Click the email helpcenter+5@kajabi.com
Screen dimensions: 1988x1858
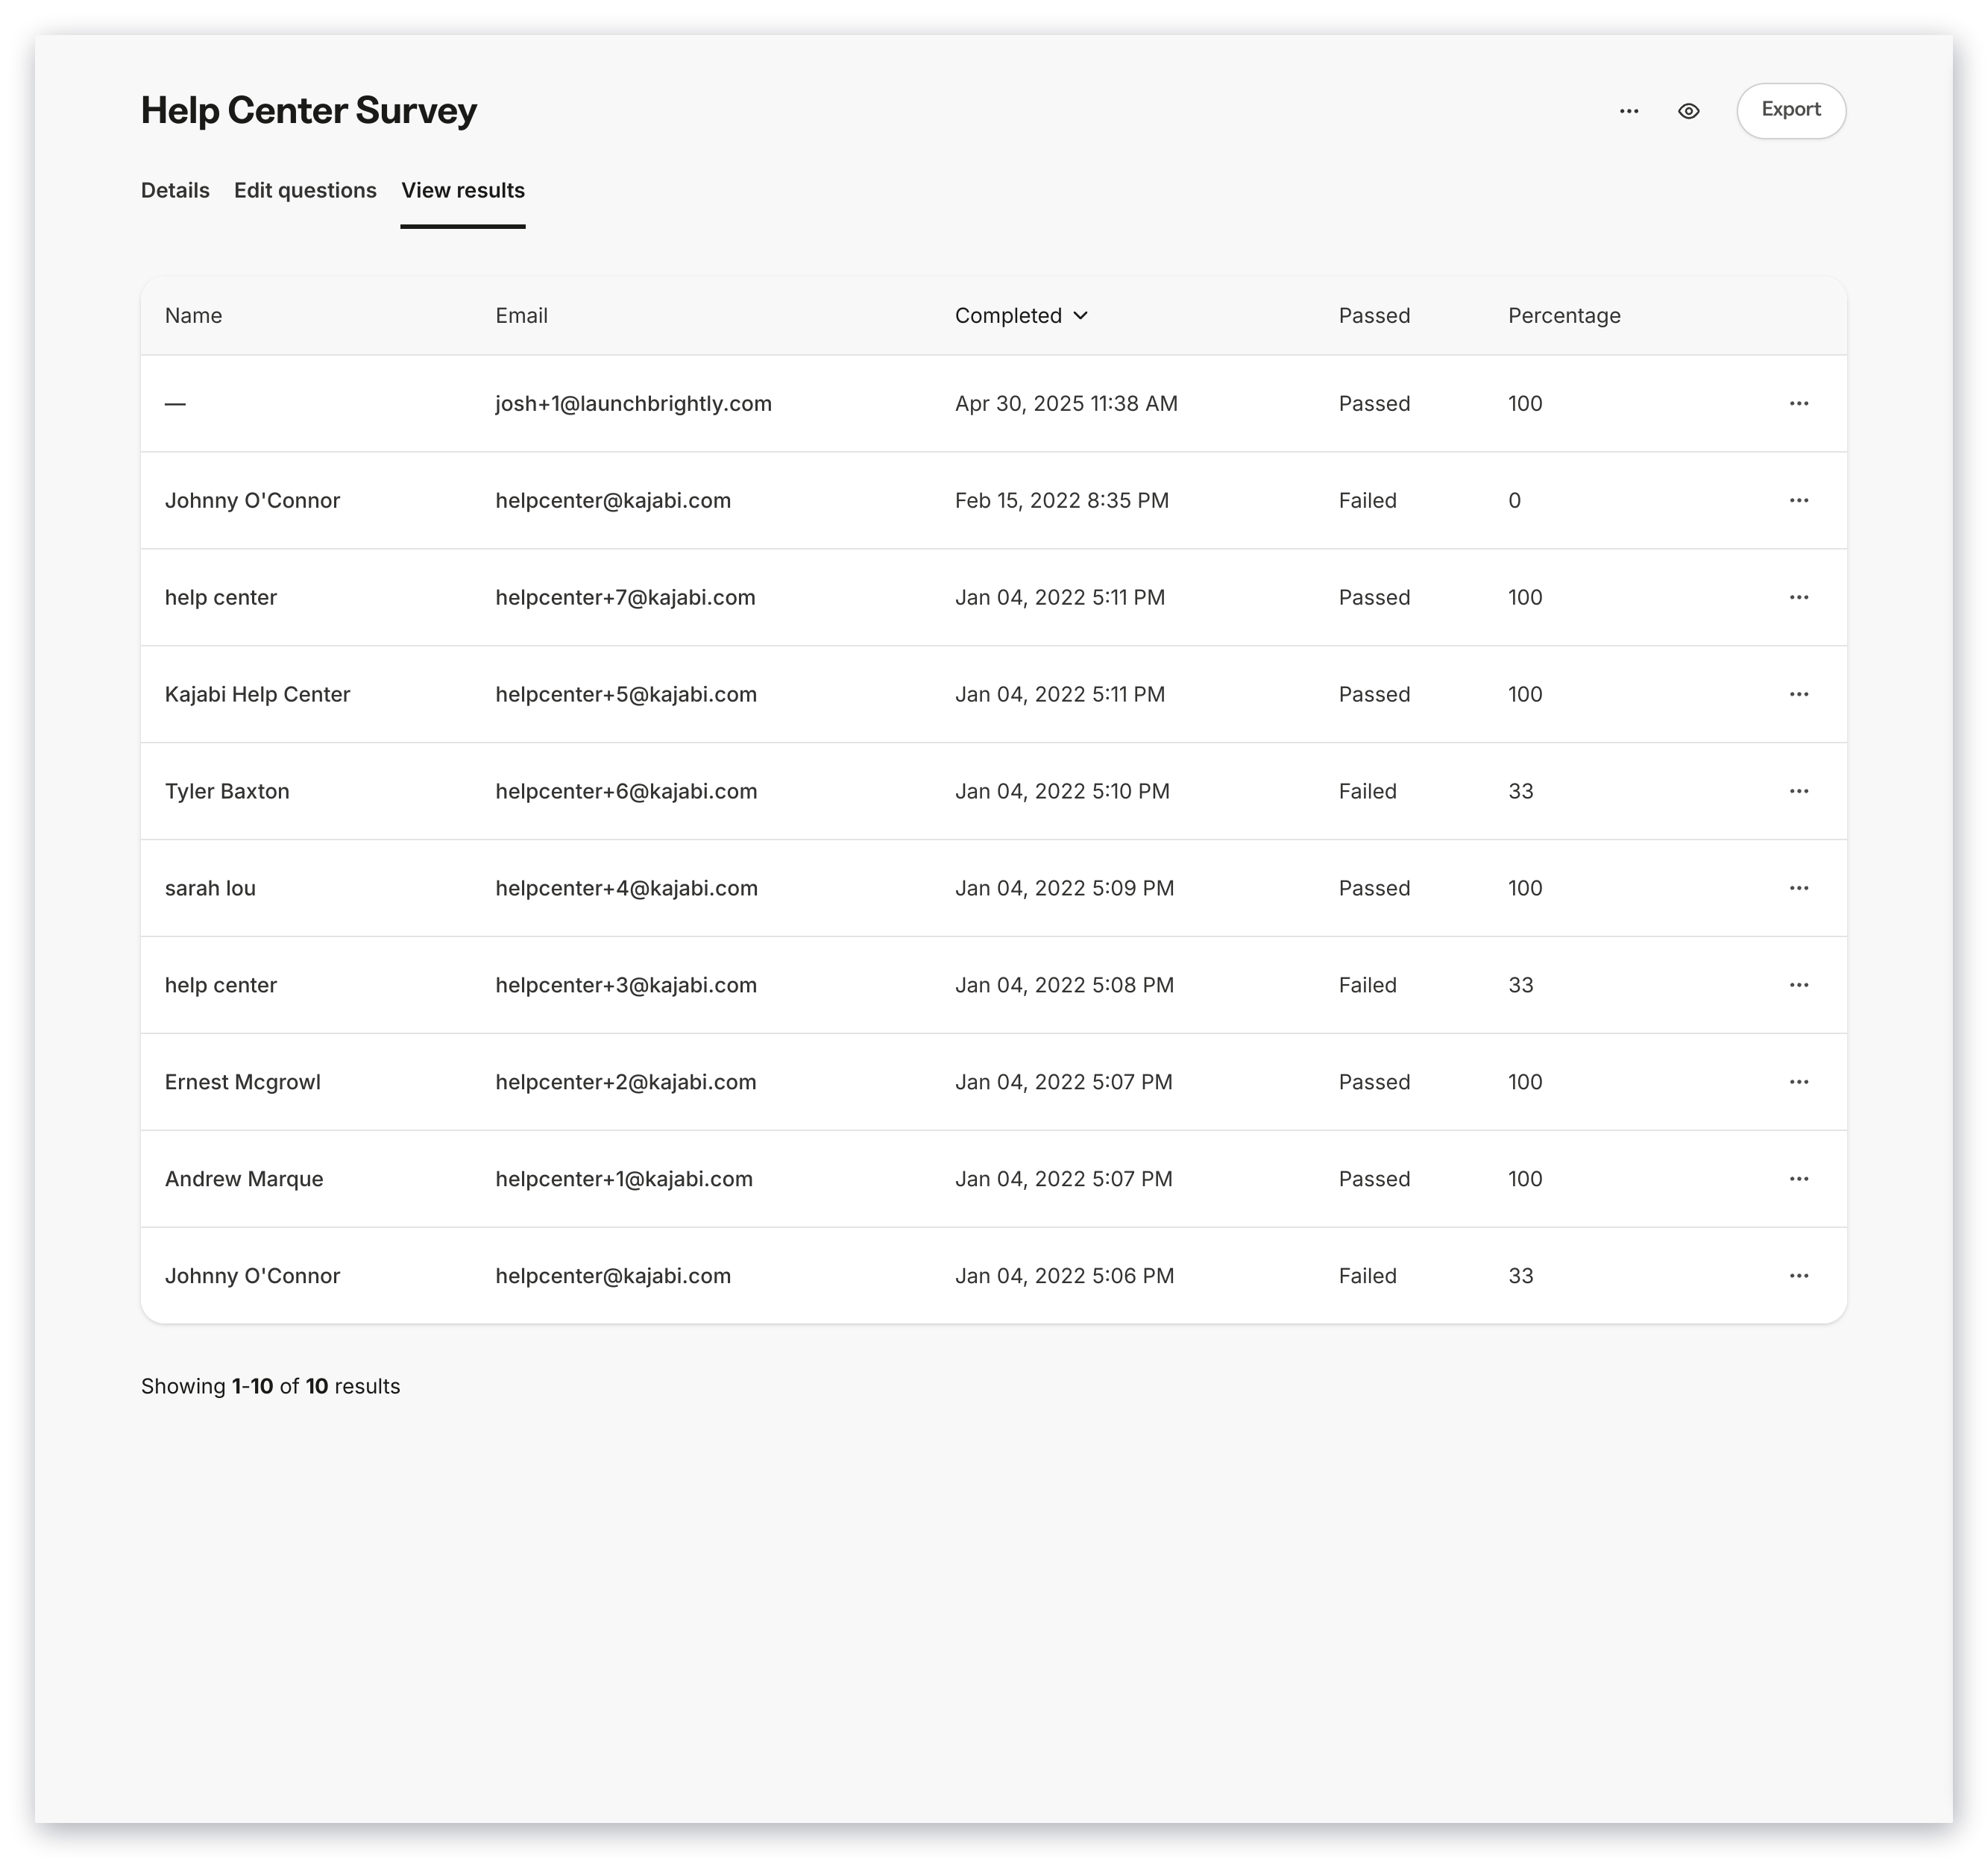tap(626, 694)
